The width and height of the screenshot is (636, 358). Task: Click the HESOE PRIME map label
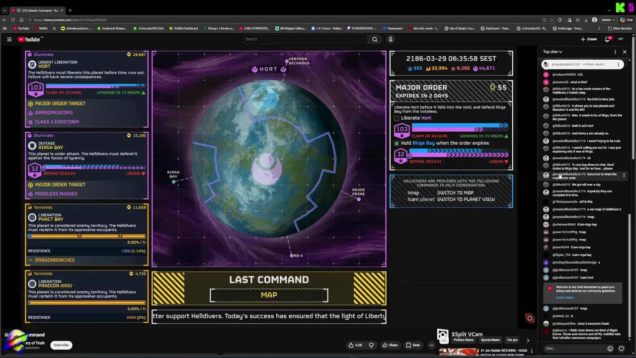pyautogui.click(x=358, y=192)
